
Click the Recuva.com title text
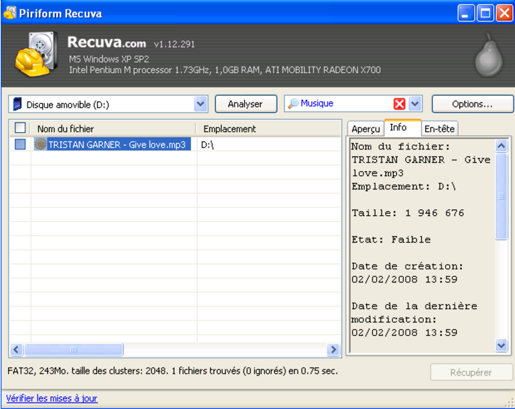(x=107, y=42)
